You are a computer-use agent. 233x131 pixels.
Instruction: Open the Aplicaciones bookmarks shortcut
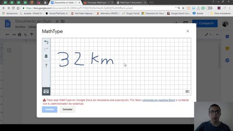[x=10, y=13]
